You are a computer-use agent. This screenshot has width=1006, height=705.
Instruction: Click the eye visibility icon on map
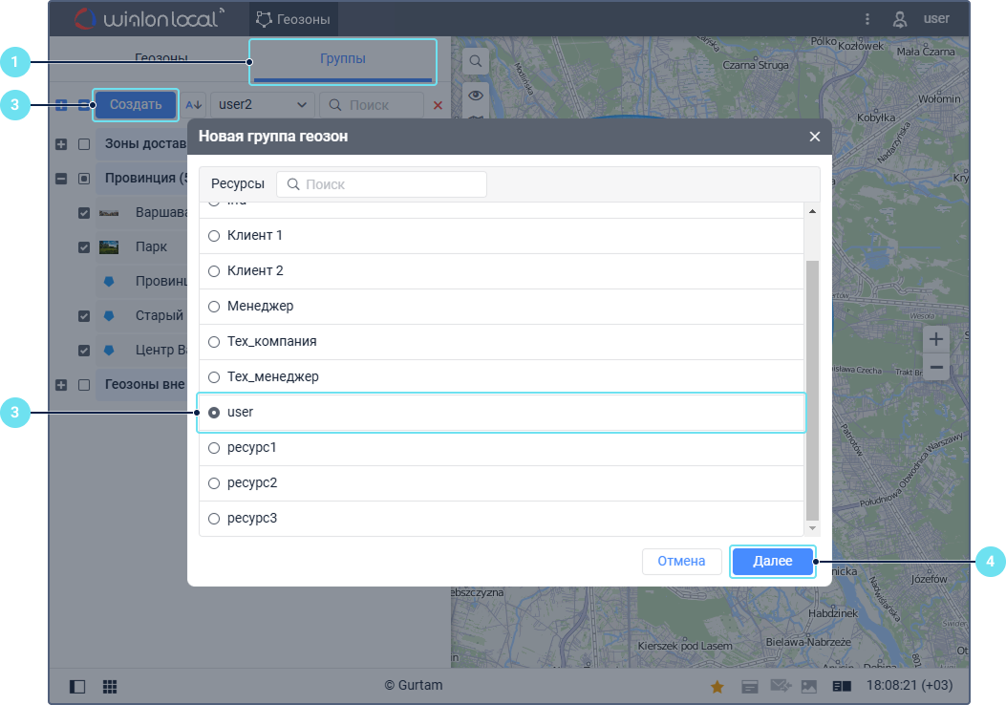pos(475,96)
